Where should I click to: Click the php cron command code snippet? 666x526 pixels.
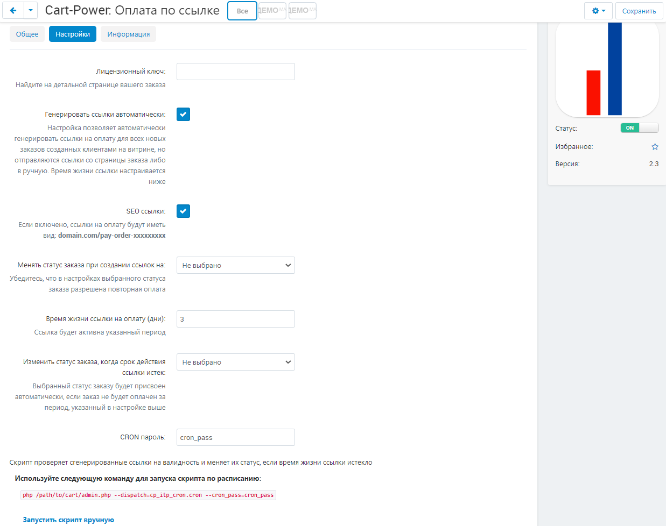coord(148,495)
